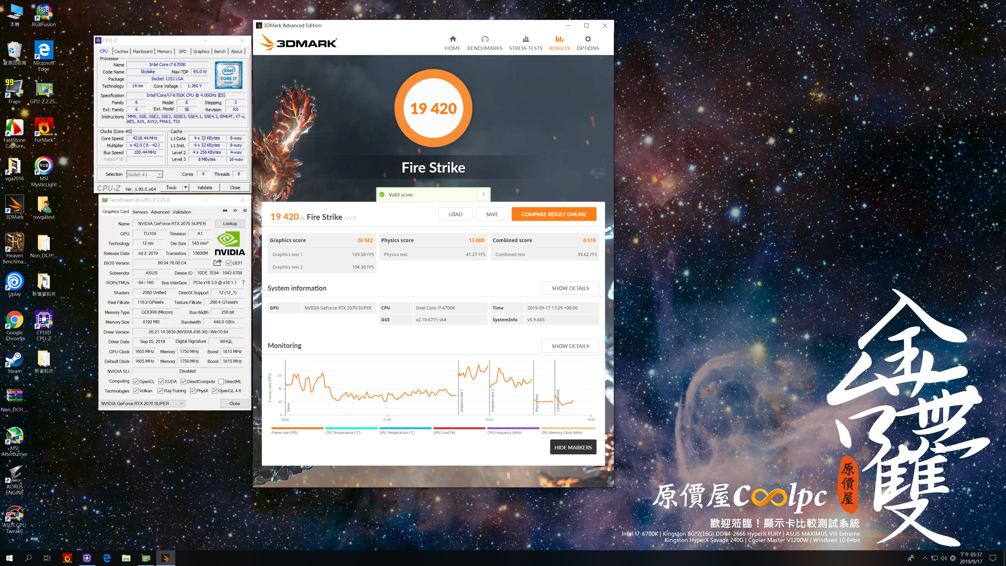The width and height of the screenshot is (1006, 566).
Task: Click the GPU-Z refresh icon
Action: (235, 210)
